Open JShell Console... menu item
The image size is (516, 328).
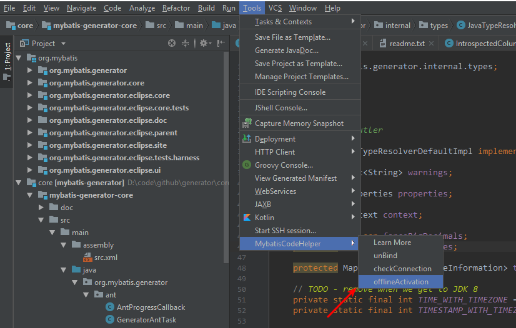[x=300, y=108]
